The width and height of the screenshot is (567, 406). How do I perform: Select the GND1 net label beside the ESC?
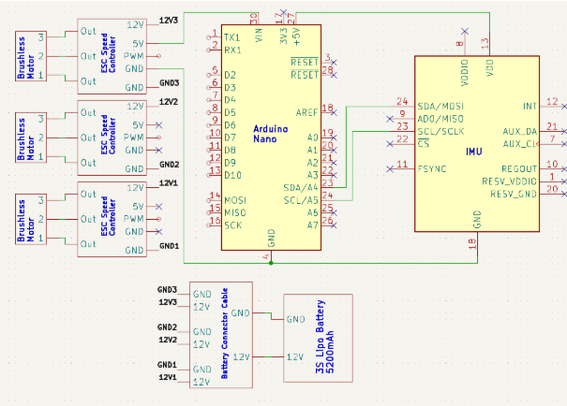click(170, 246)
